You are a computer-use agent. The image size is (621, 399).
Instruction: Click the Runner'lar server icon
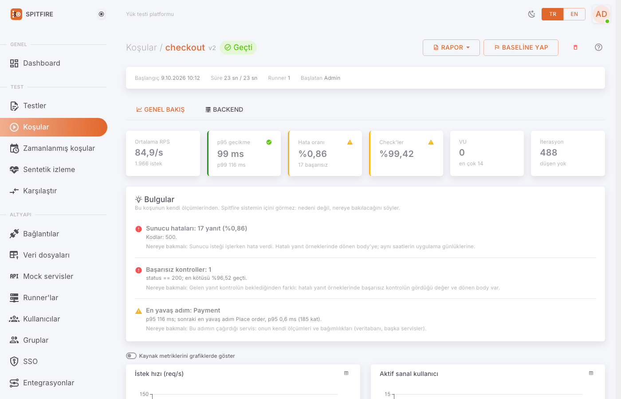click(14, 297)
